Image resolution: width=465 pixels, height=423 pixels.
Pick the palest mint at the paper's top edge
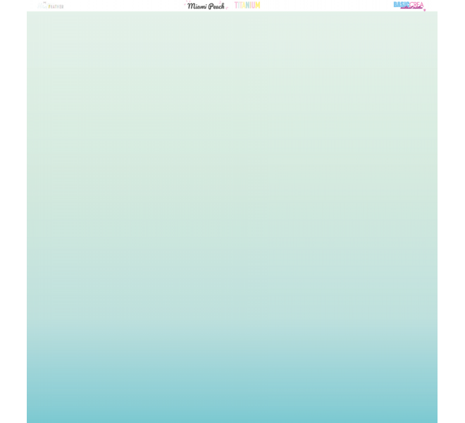coord(232,14)
